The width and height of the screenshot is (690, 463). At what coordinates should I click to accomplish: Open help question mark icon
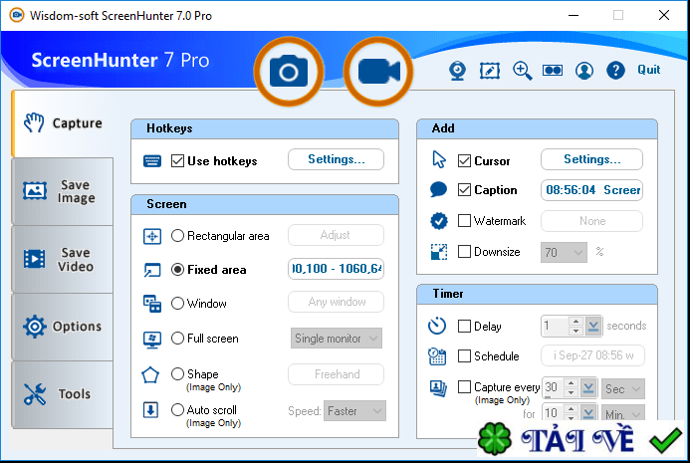click(x=615, y=71)
